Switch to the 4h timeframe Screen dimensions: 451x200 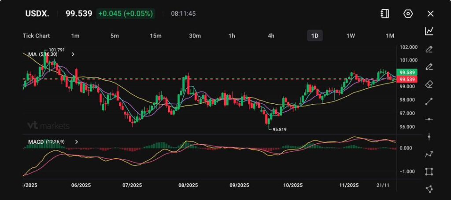tap(271, 36)
